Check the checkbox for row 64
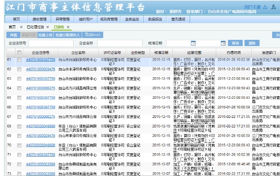The image size is (280, 176). 19,88
